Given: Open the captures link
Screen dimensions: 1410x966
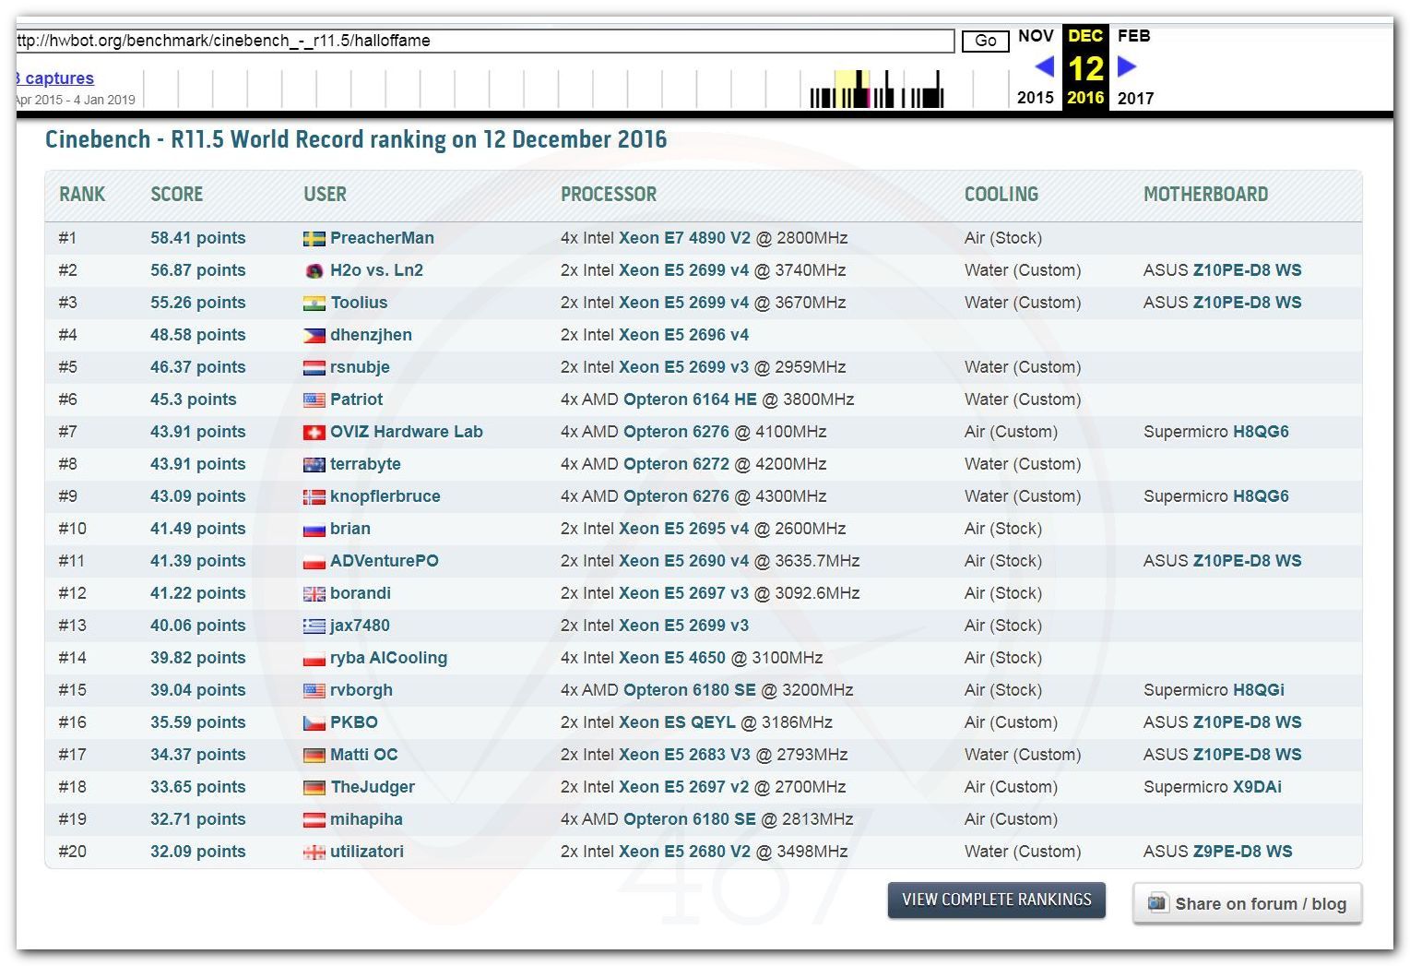Looking at the screenshot, I should click(57, 78).
